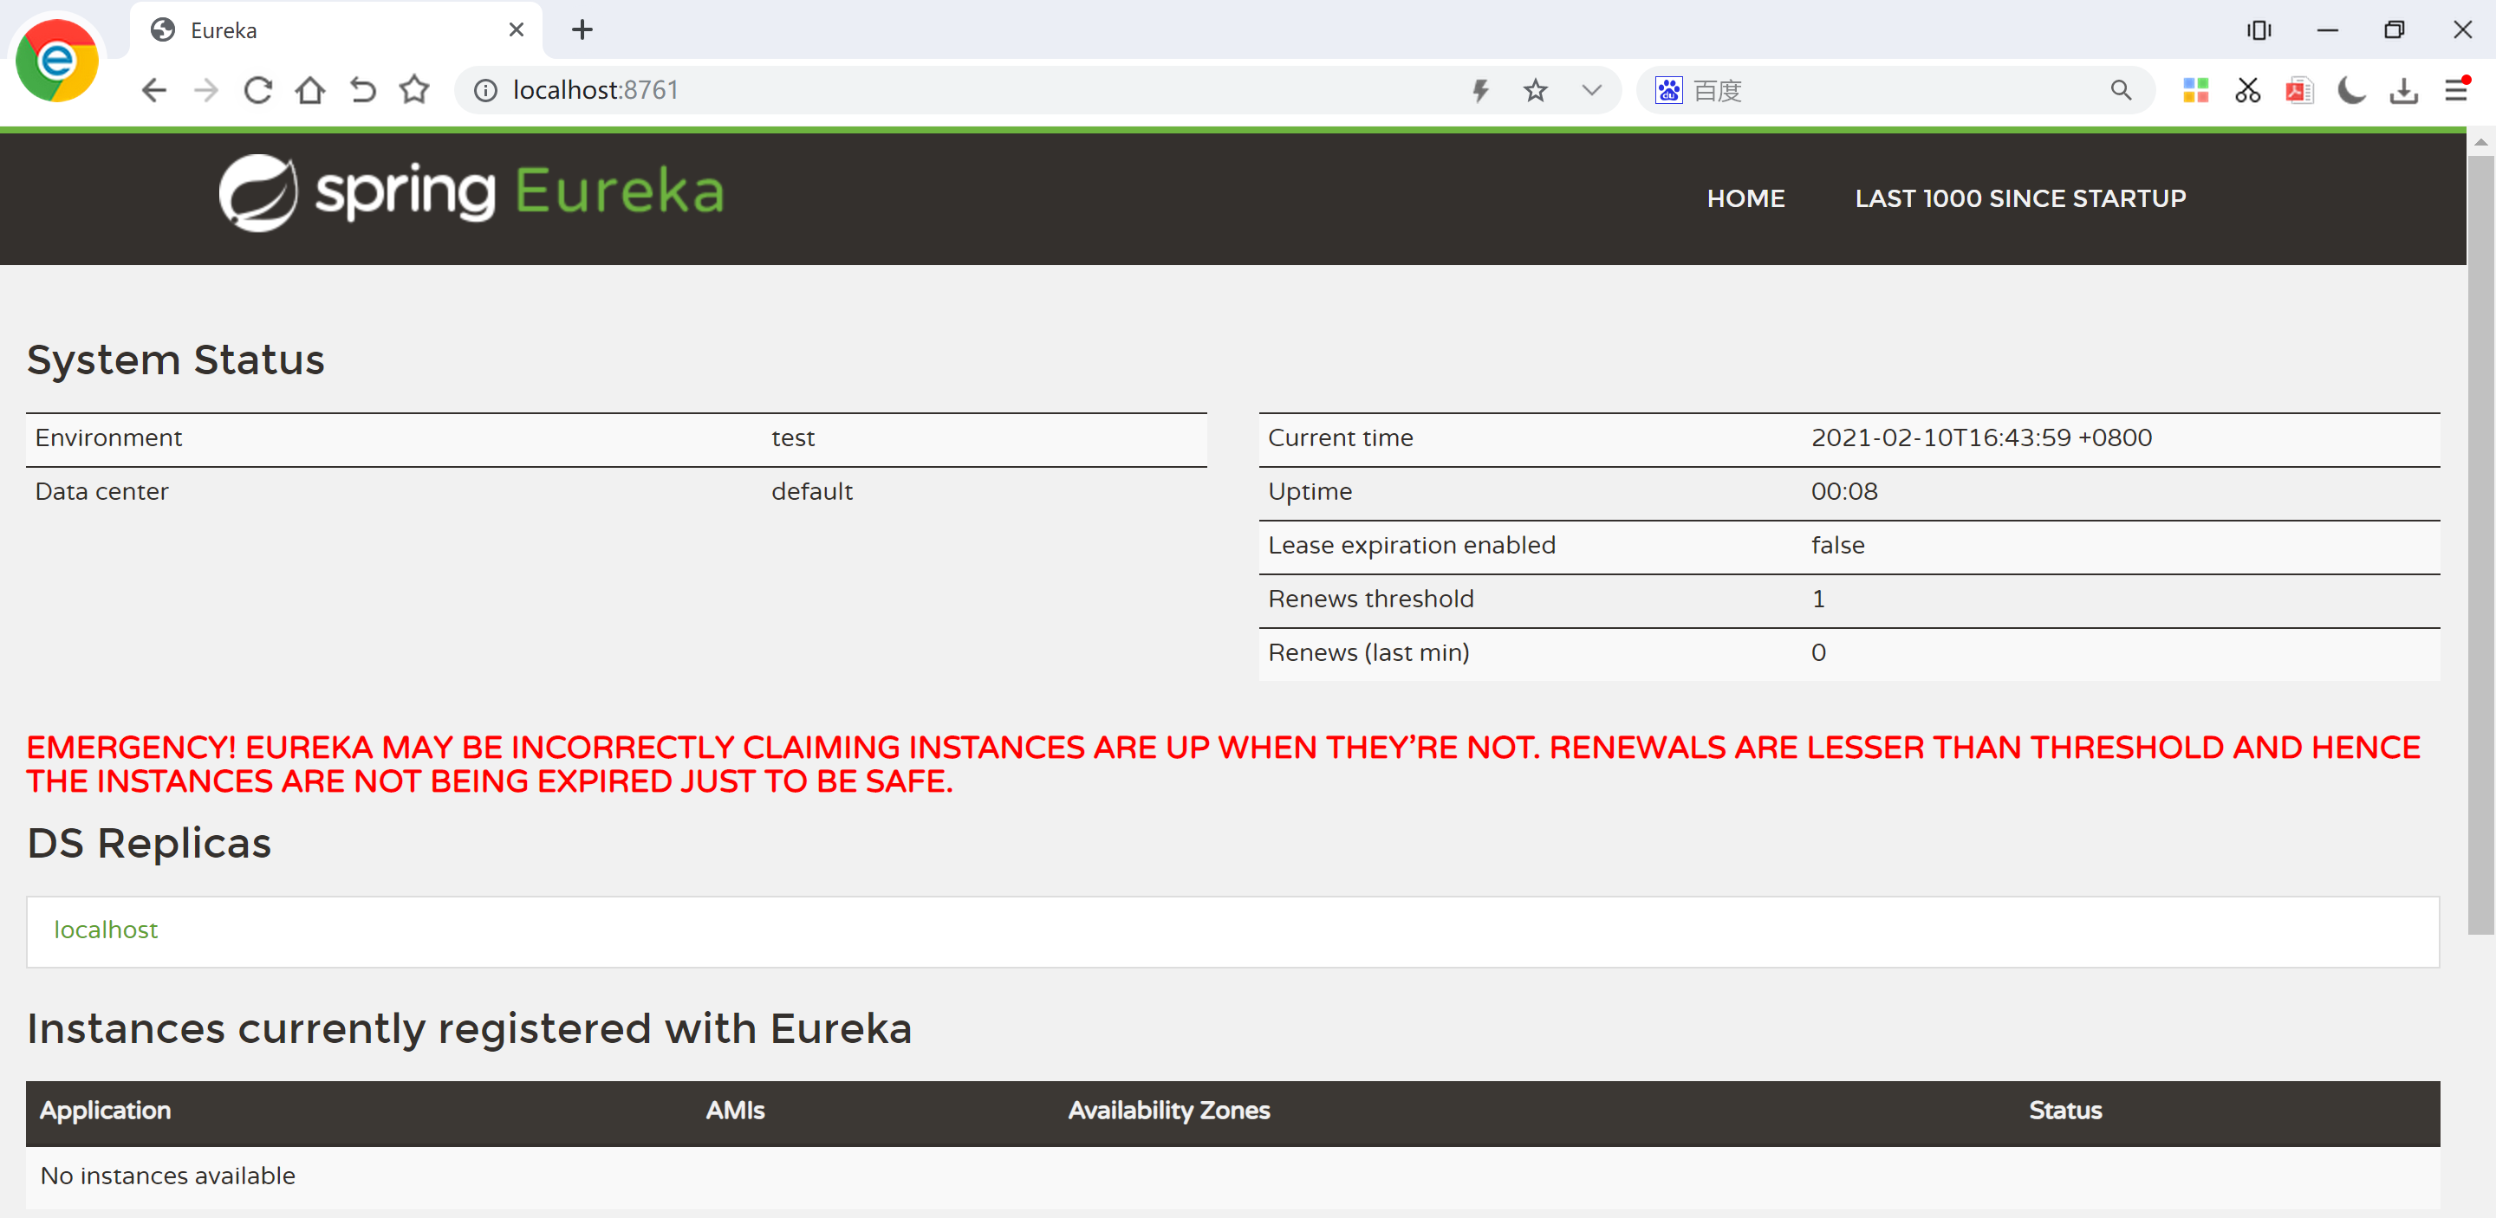The height and width of the screenshot is (1218, 2496).
Task: Reload the localhost:8761 page
Action: 257,90
